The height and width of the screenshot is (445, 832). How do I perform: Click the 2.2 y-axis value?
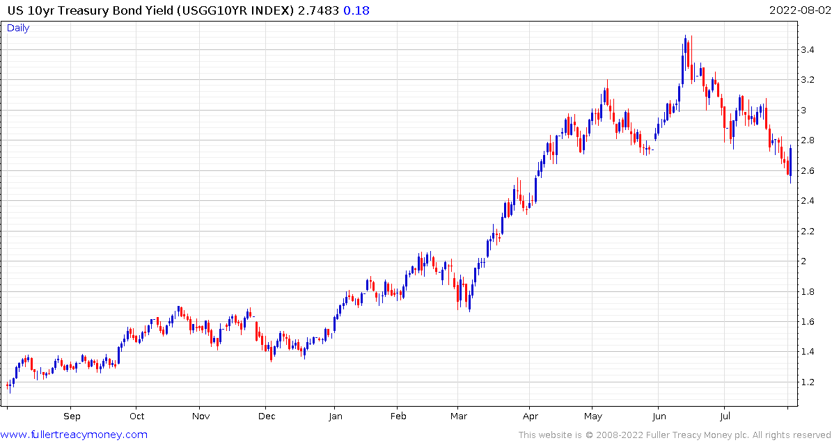(808, 231)
